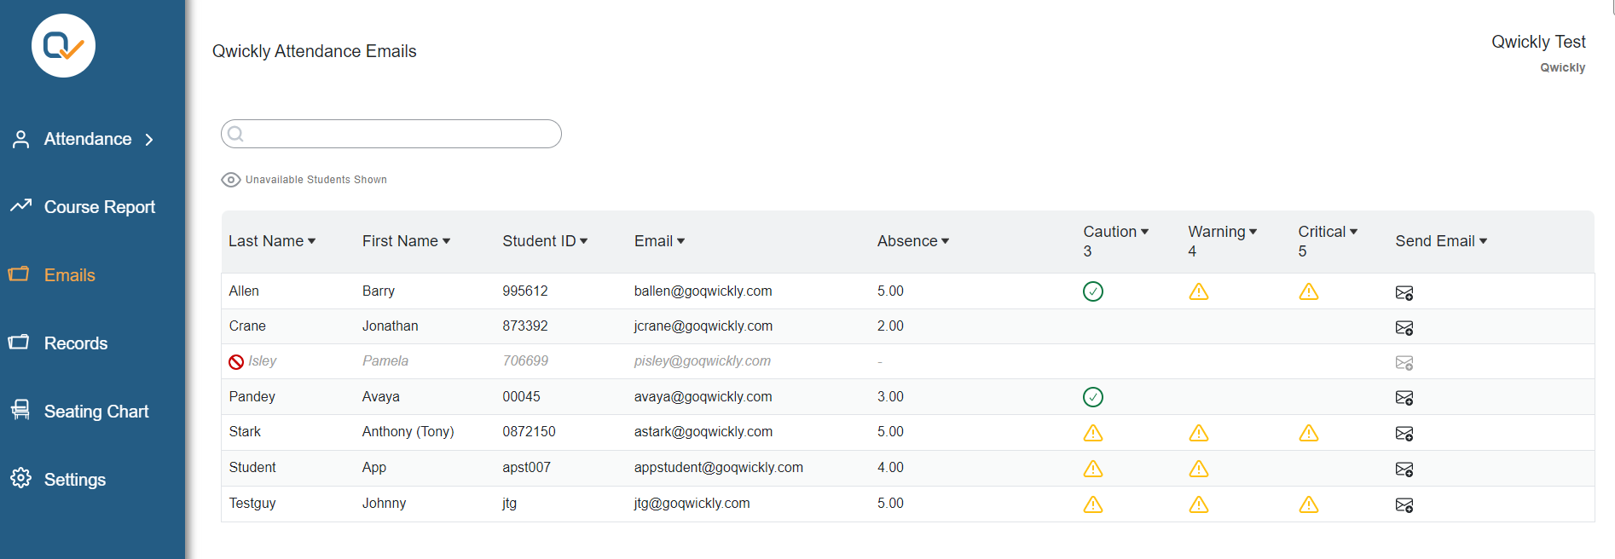The height and width of the screenshot is (559, 1615).
Task: Click appstudent@goqwickly.com email address
Action: (x=719, y=468)
